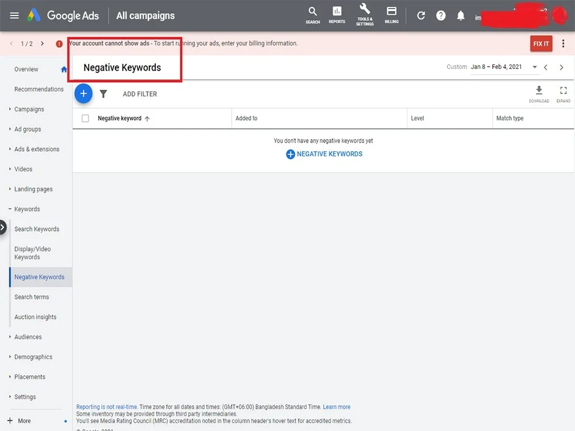Expand the Ad groups sidebar section
The height and width of the screenshot is (431, 575).
tap(10, 129)
